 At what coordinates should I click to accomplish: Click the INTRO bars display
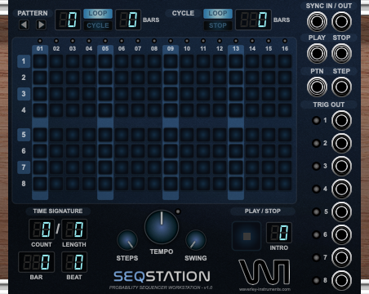click(279, 233)
